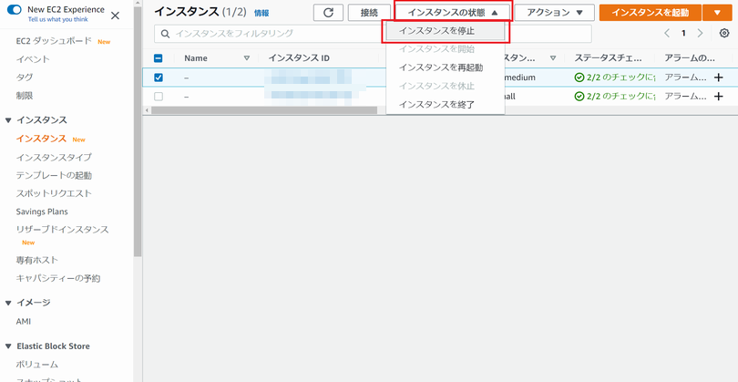Go to previous page arrow in pagination

click(x=666, y=33)
